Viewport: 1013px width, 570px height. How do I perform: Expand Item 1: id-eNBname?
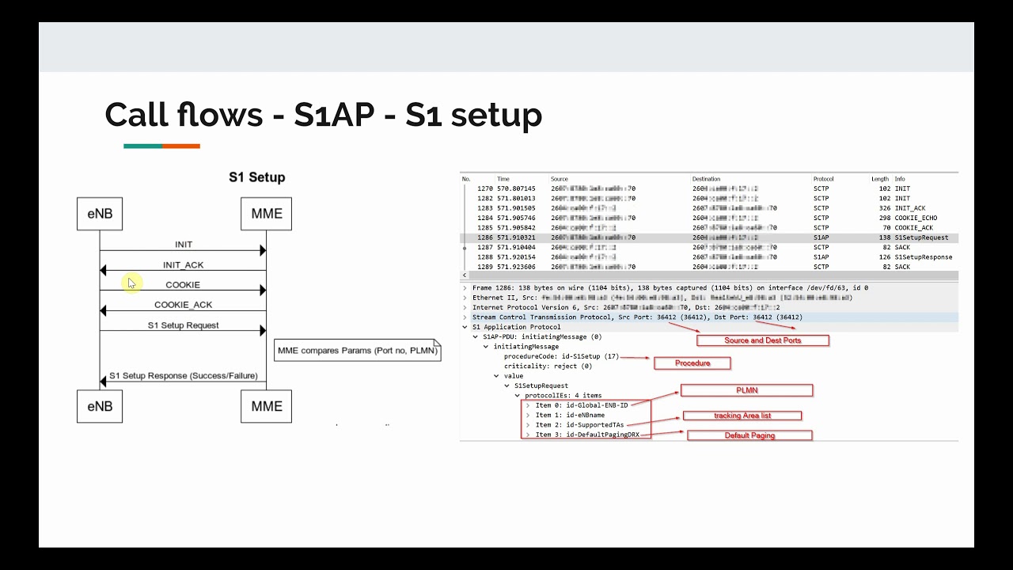(x=527, y=415)
